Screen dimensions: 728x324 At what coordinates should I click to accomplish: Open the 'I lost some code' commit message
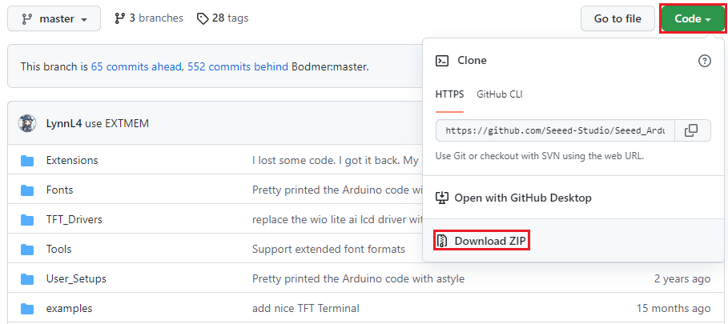336,160
